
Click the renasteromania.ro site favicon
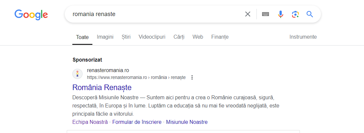[78, 74]
